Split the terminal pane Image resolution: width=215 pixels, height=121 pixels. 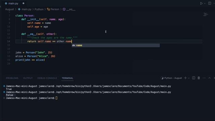pos(193,78)
